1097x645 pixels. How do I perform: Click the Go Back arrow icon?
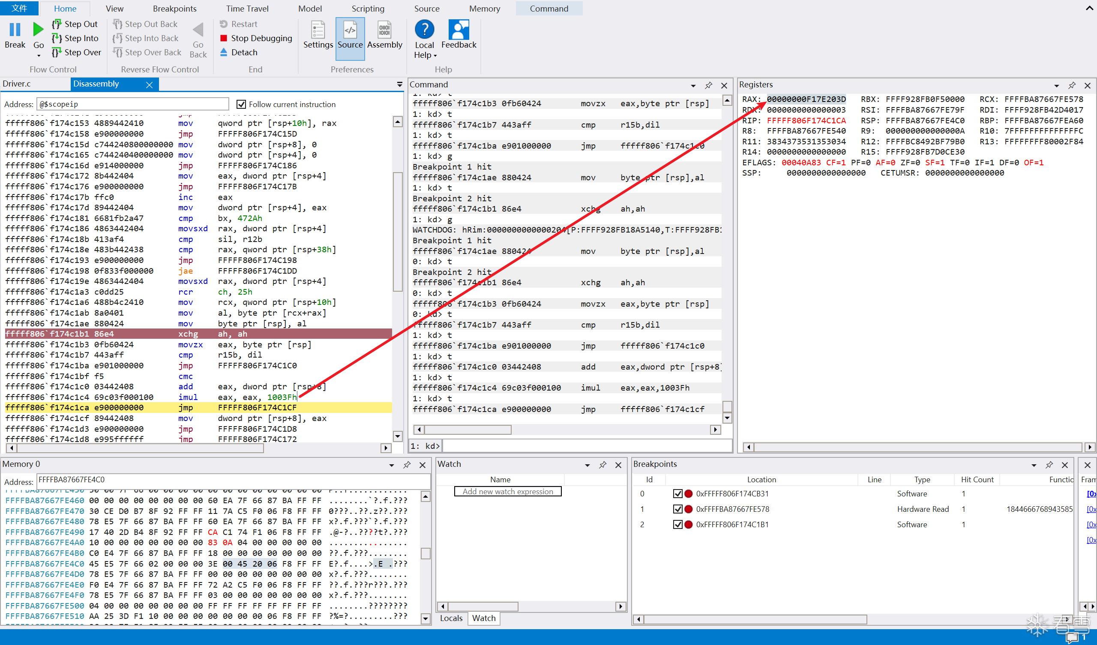(x=198, y=30)
